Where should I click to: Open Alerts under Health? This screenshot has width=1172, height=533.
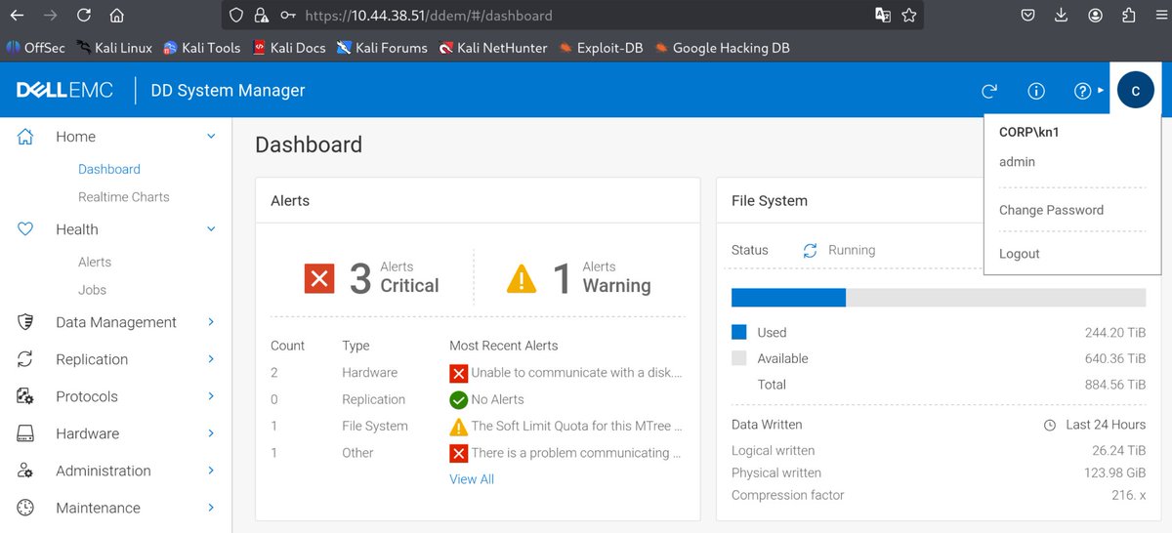pos(95,262)
